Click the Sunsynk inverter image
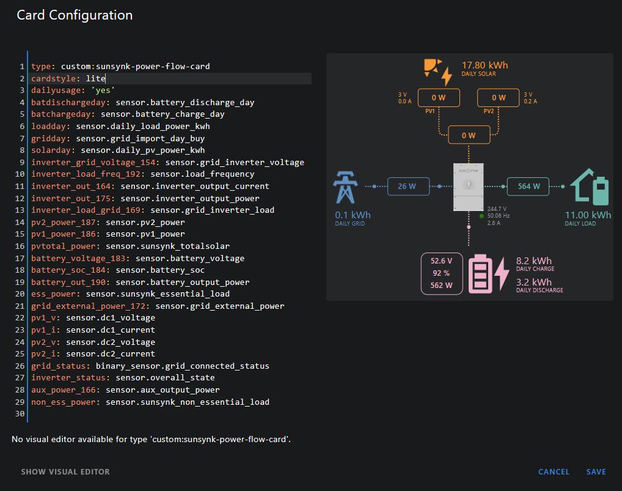Image resolution: width=622 pixels, height=491 pixels. [x=469, y=186]
